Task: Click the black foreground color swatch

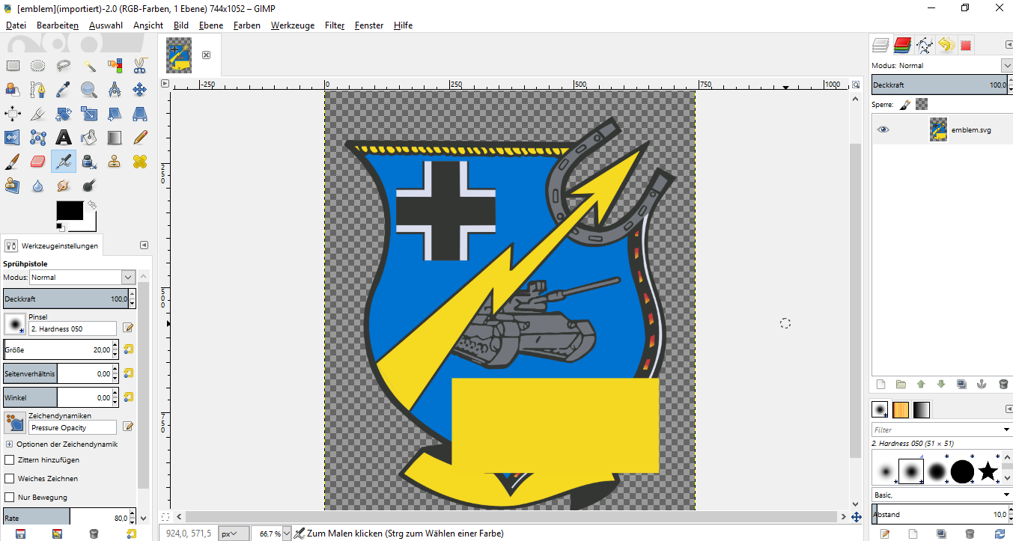Action: pyautogui.click(x=69, y=211)
